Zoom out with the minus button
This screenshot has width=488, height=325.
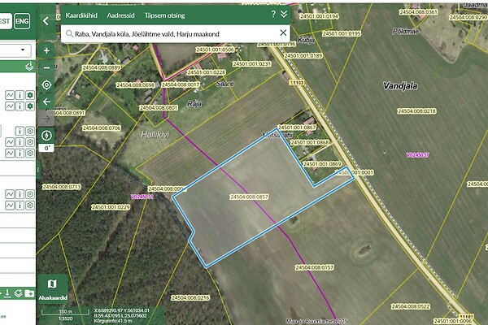(46, 67)
